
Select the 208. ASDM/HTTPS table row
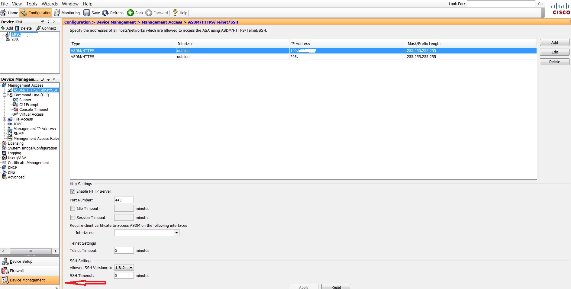coord(303,56)
